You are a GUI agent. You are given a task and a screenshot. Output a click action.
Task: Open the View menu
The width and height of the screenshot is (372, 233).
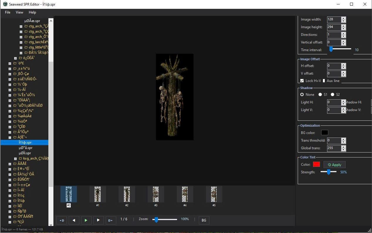[x=19, y=12]
